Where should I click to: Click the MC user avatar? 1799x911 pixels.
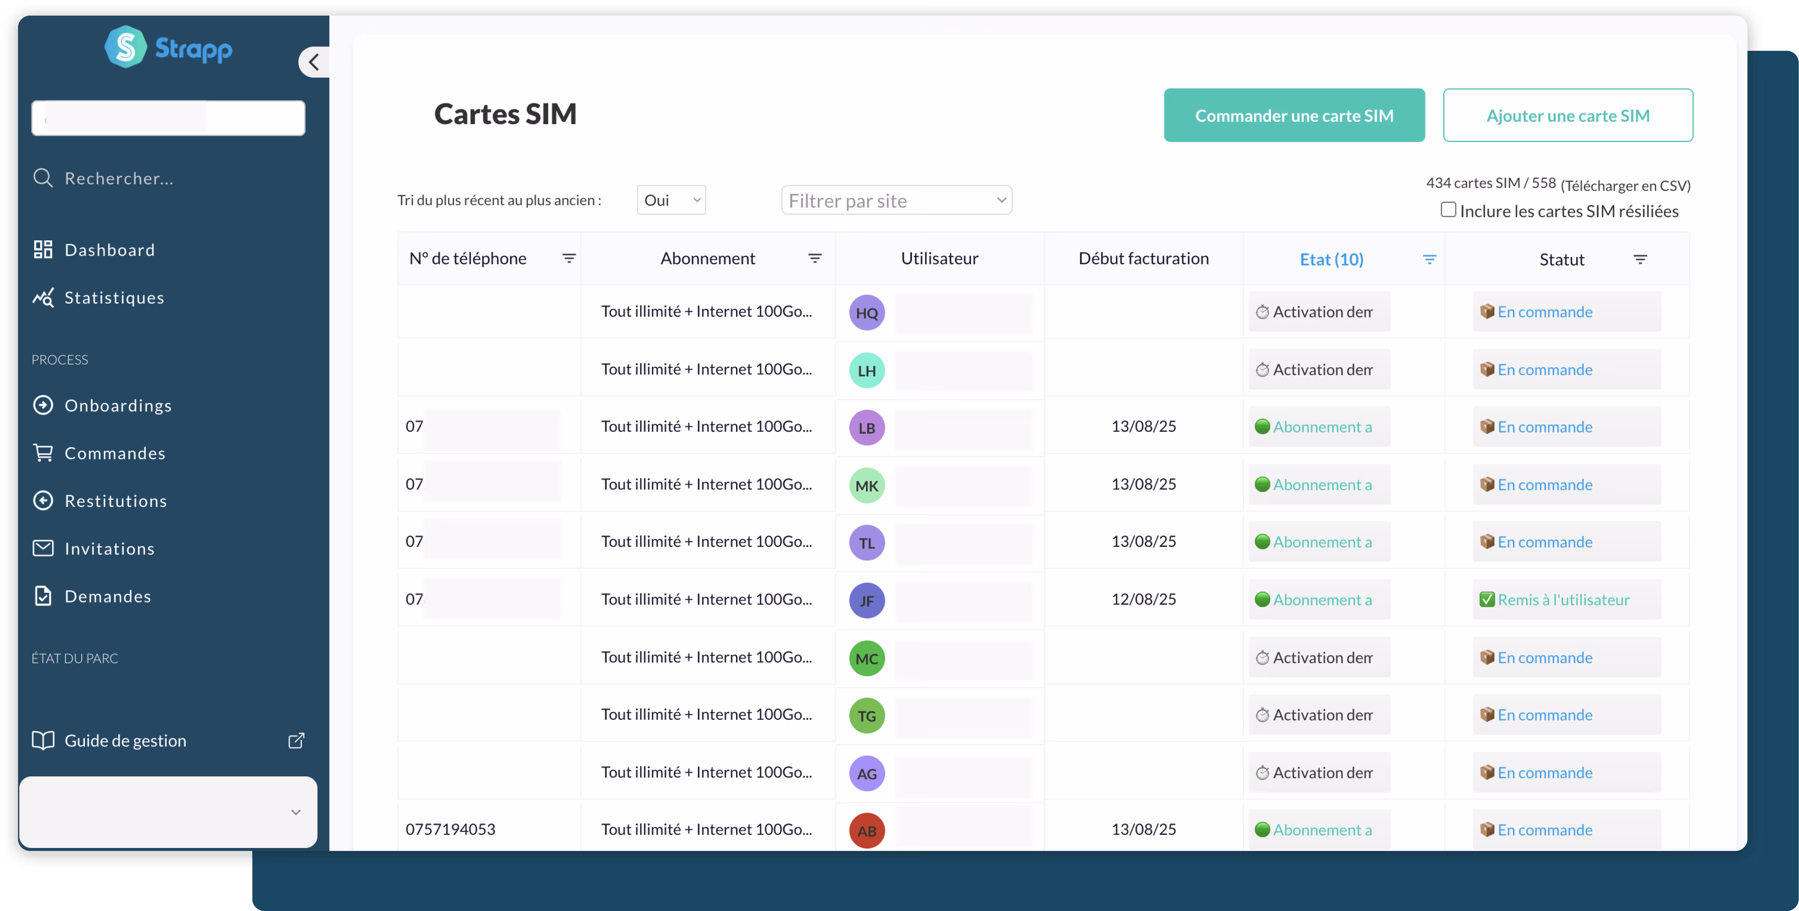click(867, 658)
